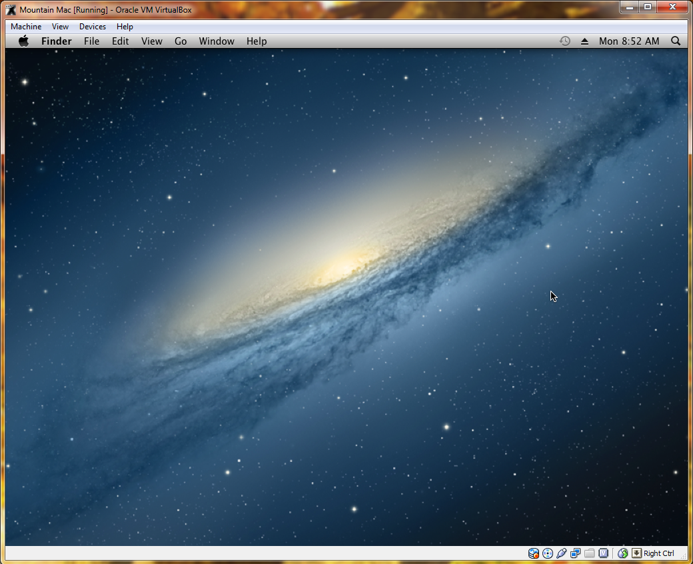693x564 pixels.
Task: Open the VirtualBox Devices menu
Action: click(x=93, y=27)
